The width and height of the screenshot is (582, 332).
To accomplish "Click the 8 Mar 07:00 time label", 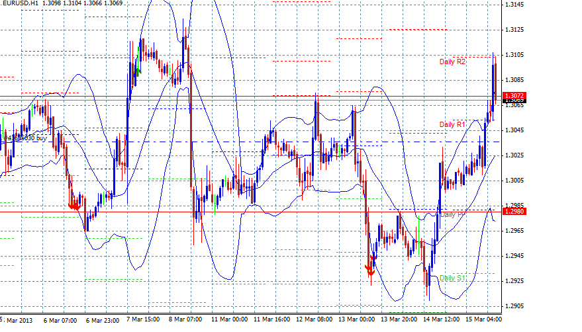I will click(185, 319).
